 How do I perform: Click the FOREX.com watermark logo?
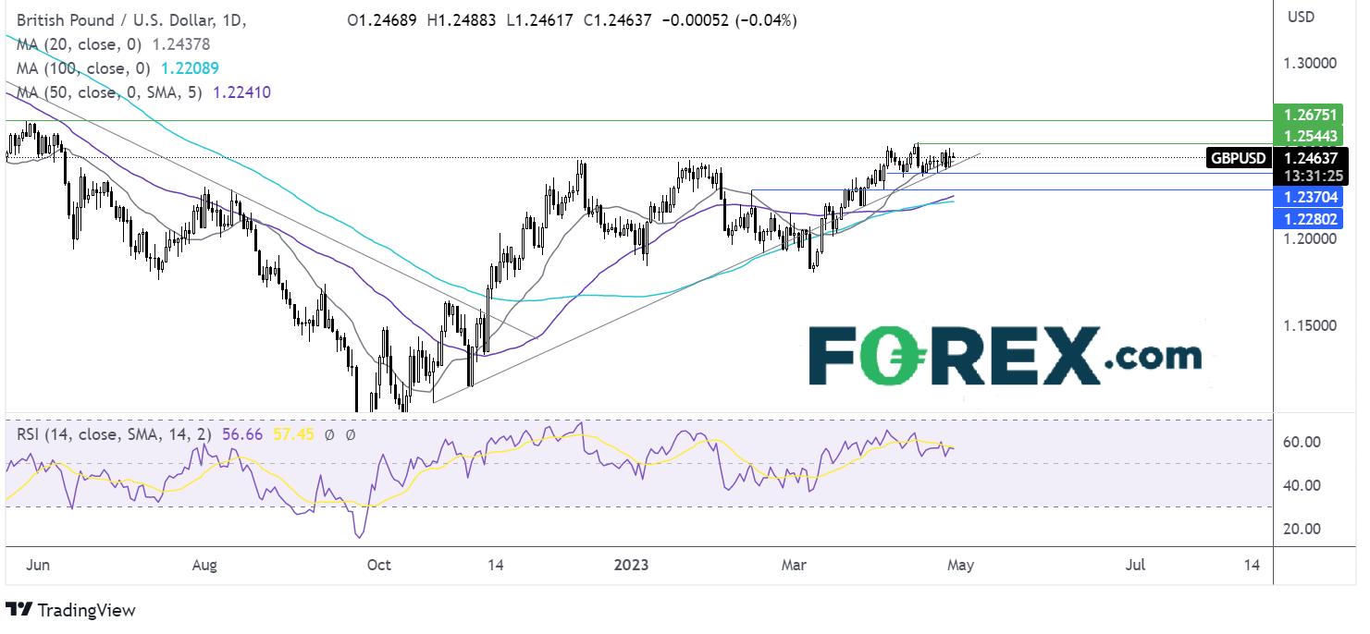point(1005,356)
